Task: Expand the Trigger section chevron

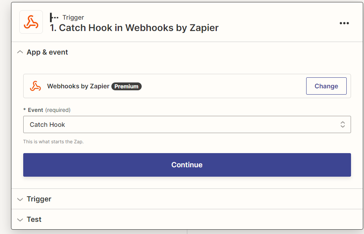Action: pos(20,199)
